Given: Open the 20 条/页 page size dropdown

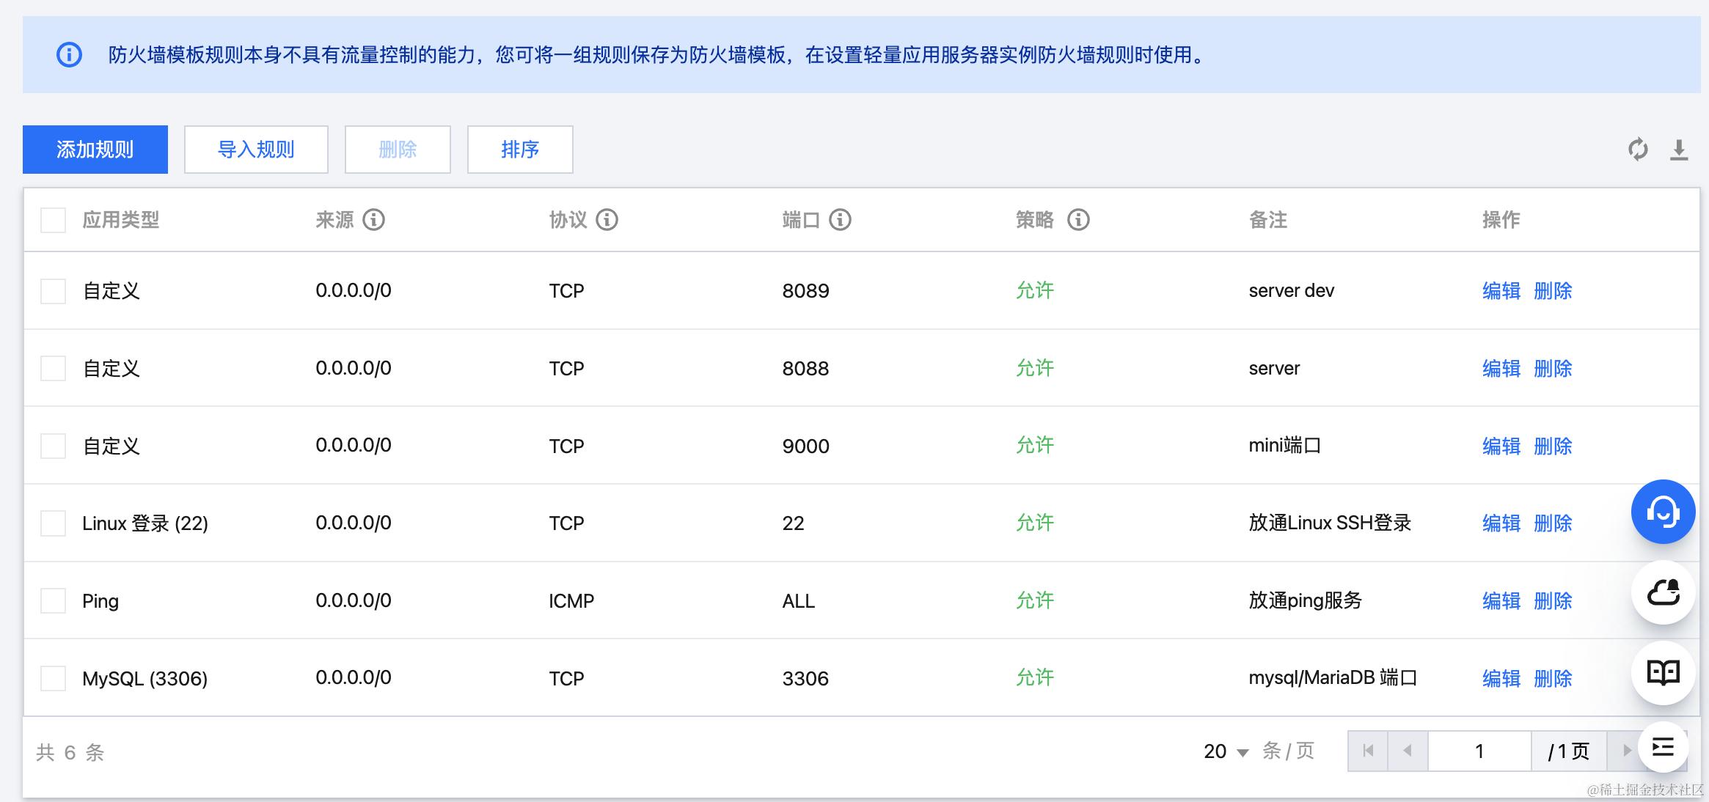Looking at the screenshot, I should (x=1226, y=751).
